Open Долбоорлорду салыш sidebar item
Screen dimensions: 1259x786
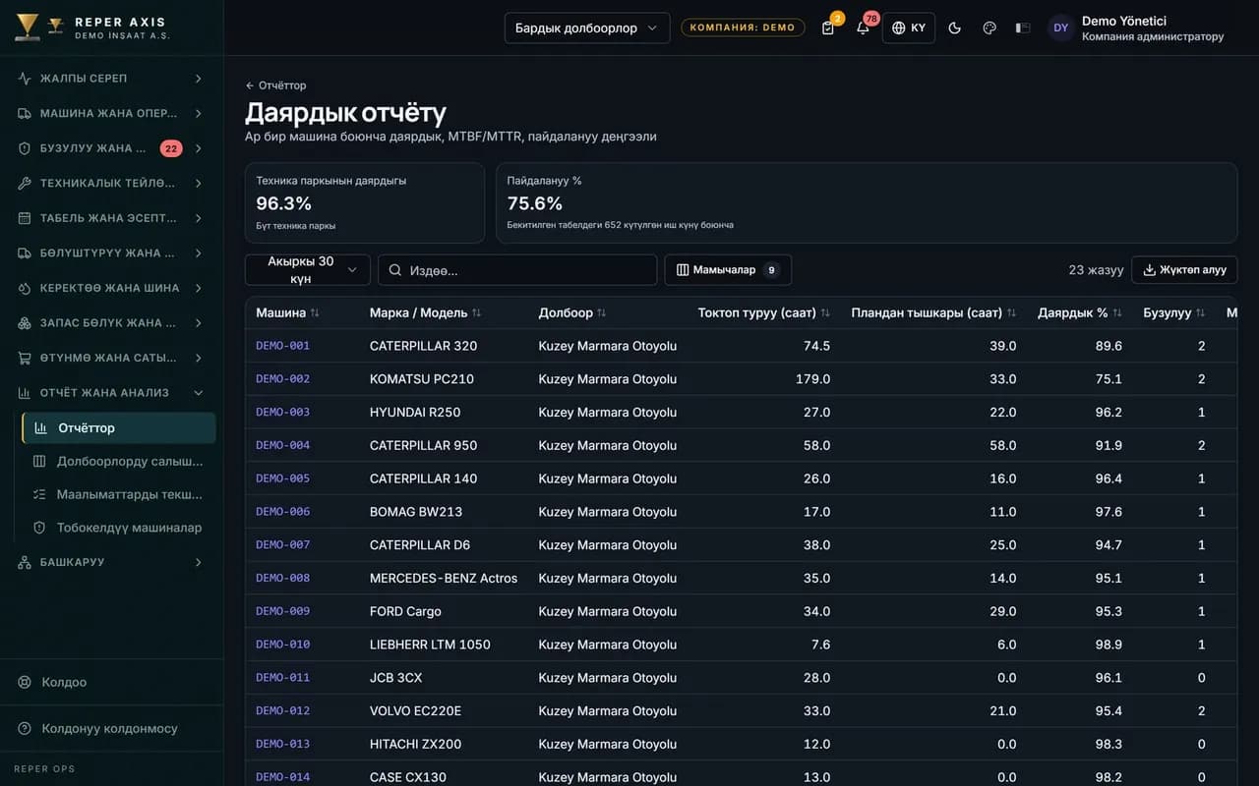click(119, 461)
